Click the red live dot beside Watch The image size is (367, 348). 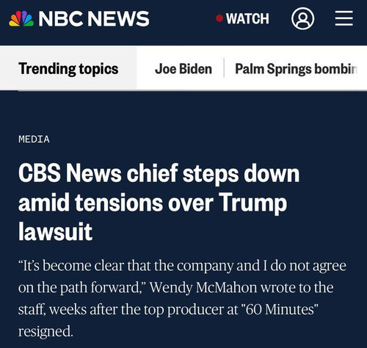point(219,18)
